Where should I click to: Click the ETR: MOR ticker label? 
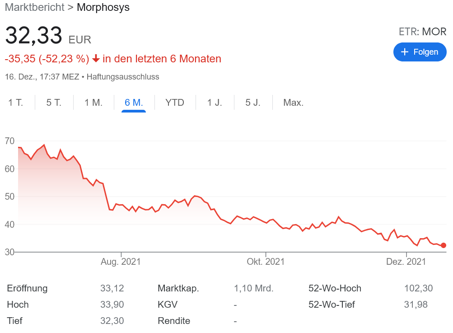click(x=422, y=32)
